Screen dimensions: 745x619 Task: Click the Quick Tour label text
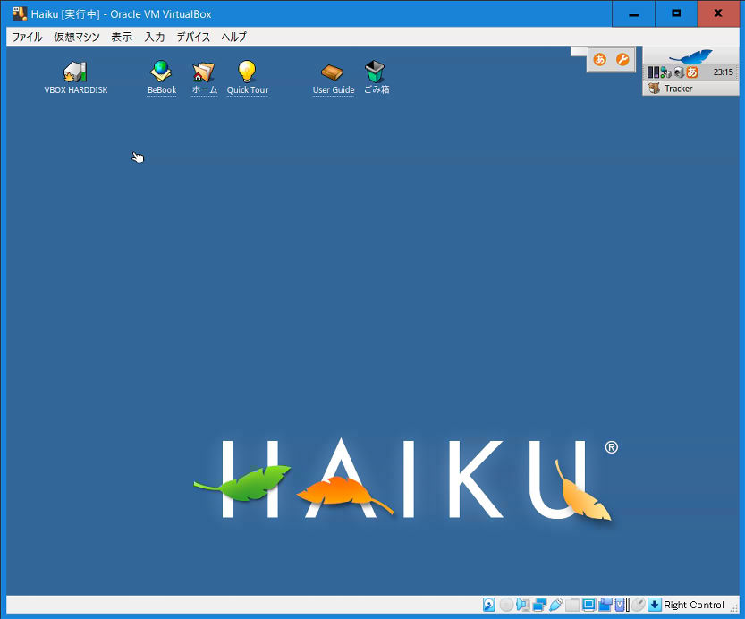247,89
